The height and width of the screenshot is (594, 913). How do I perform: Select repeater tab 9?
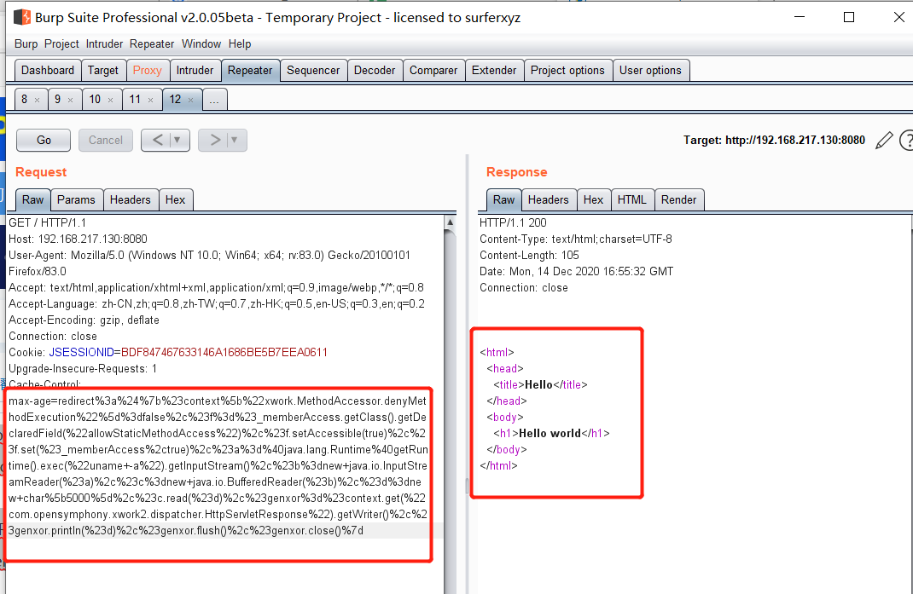58,100
